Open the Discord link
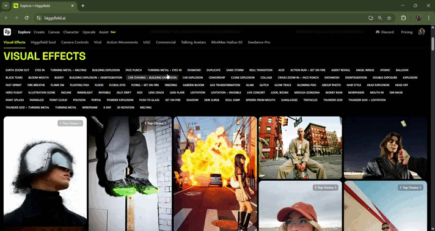The image size is (435, 231). click(x=384, y=32)
